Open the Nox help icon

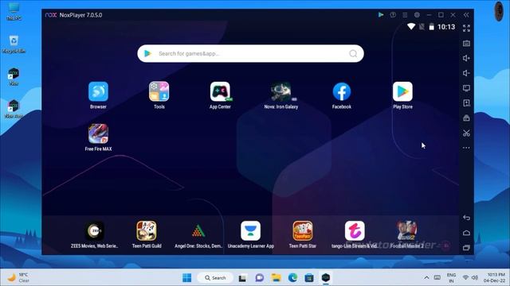pyautogui.click(x=393, y=15)
